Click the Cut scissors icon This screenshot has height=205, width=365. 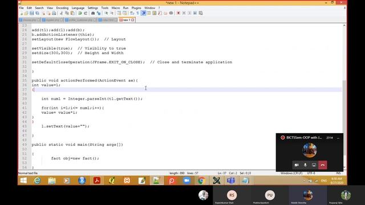click(x=61, y=13)
